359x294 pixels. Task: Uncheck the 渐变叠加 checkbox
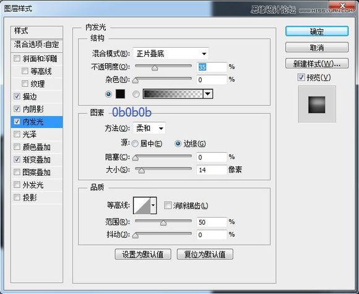(x=17, y=159)
